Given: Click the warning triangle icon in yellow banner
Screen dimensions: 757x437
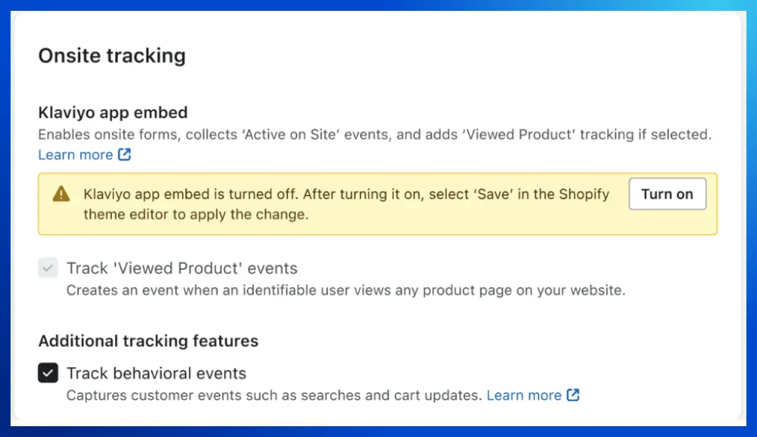Looking at the screenshot, I should [x=61, y=194].
